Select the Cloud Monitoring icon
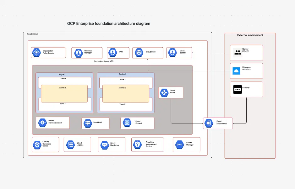Viewport: 295px width, 189px height. pos(104,144)
